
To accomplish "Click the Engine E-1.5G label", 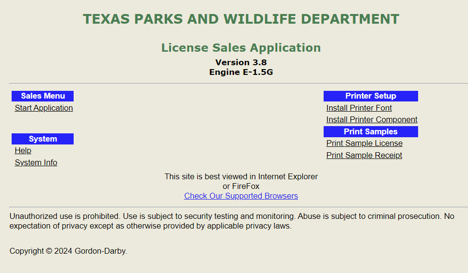I will [x=241, y=72].
